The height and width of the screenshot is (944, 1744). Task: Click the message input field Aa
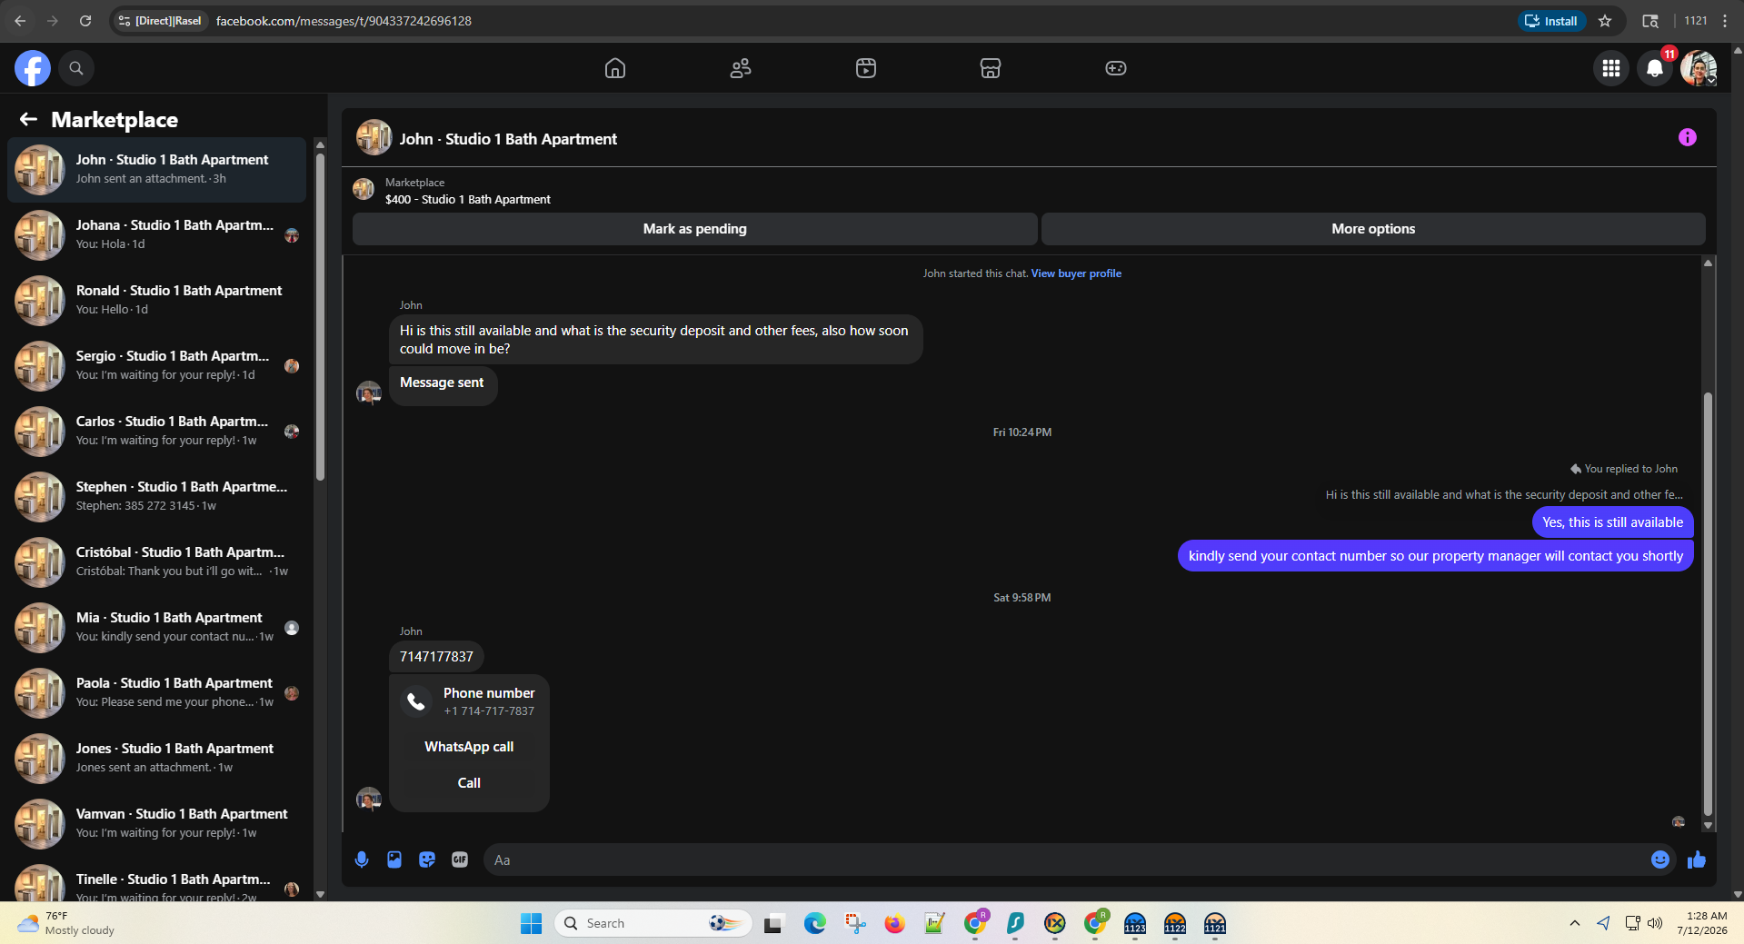coord(1063,860)
